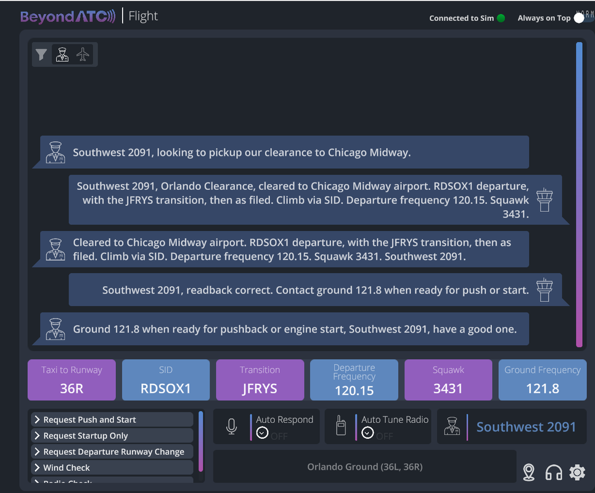Toggle Auto Respond off switch
This screenshot has width=595, height=493.
262,433
